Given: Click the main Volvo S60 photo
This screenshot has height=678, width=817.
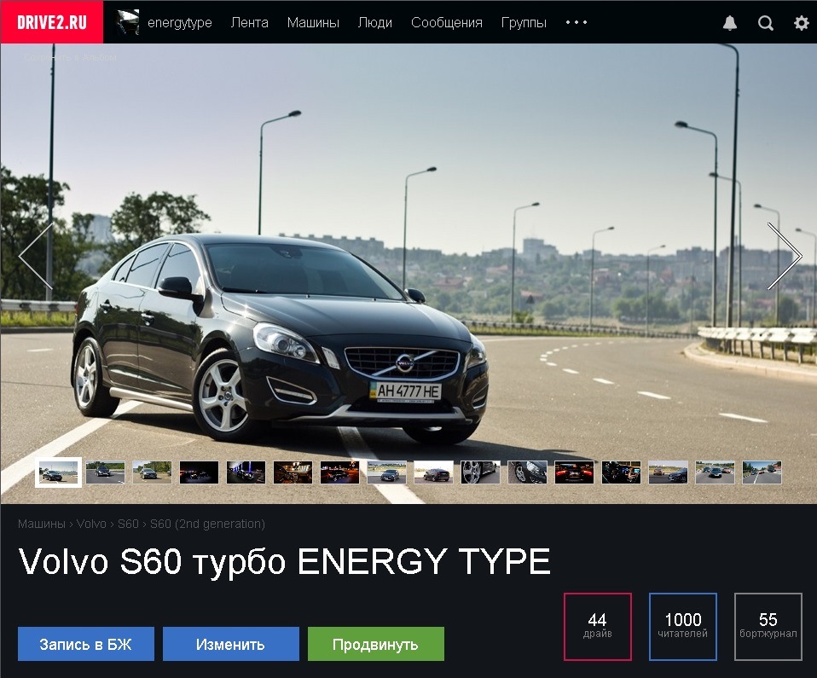Looking at the screenshot, I should (408, 274).
